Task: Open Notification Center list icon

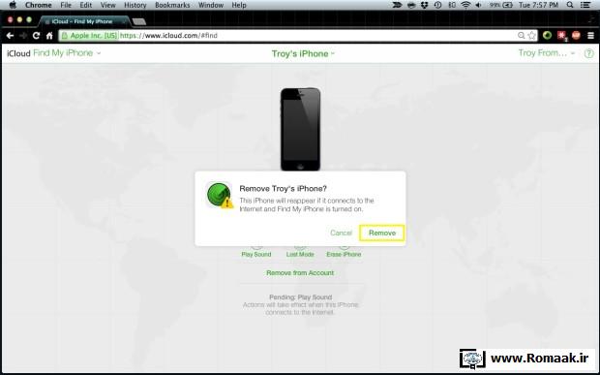Action: point(585,5)
